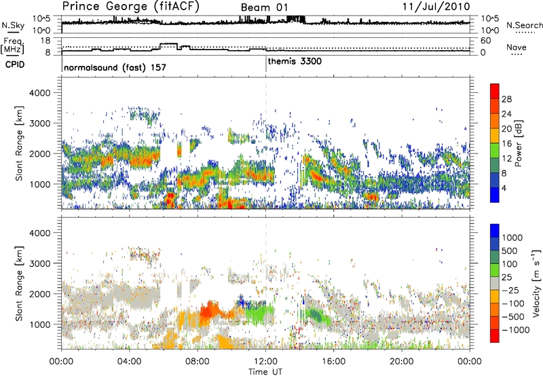Click the "60" Nave axis value
The image size is (543, 376).
click(x=485, y=41)
